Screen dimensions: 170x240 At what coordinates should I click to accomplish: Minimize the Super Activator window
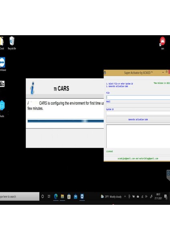[163, 72]
